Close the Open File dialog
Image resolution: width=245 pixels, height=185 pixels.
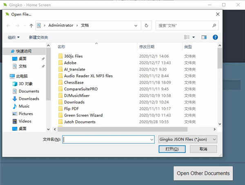(218, 14)
